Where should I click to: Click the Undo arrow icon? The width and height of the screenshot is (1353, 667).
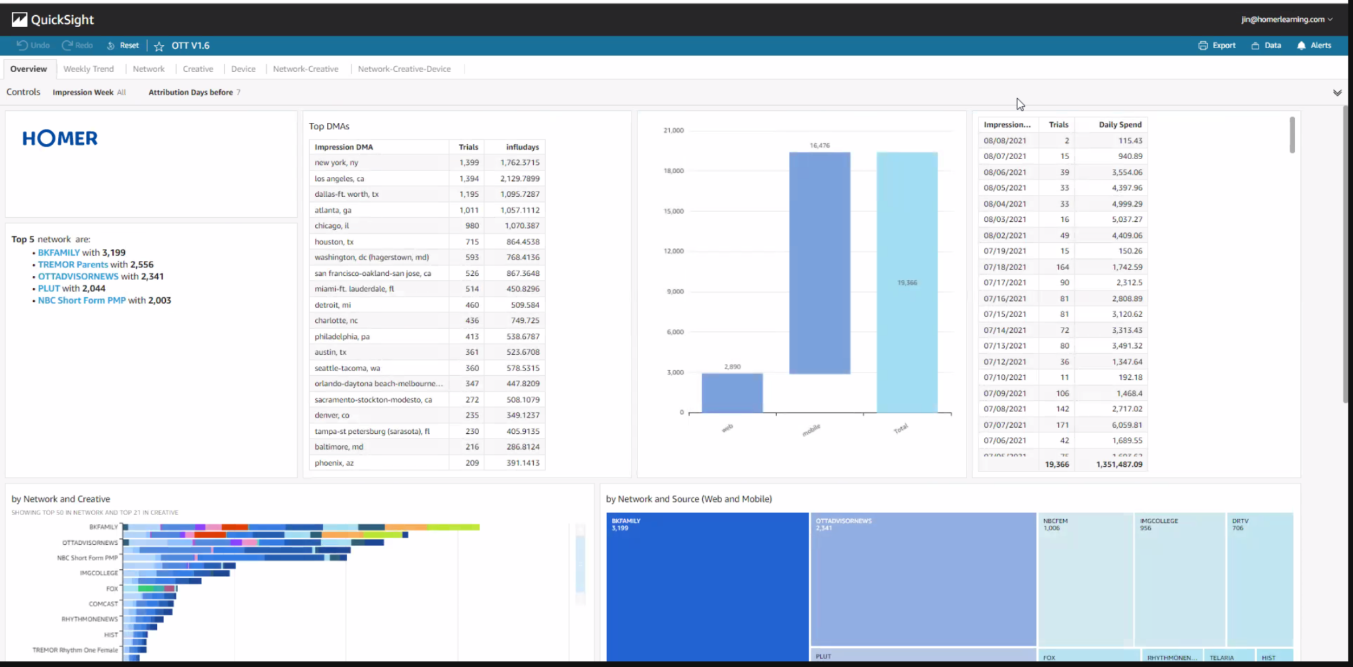[22, 46]
